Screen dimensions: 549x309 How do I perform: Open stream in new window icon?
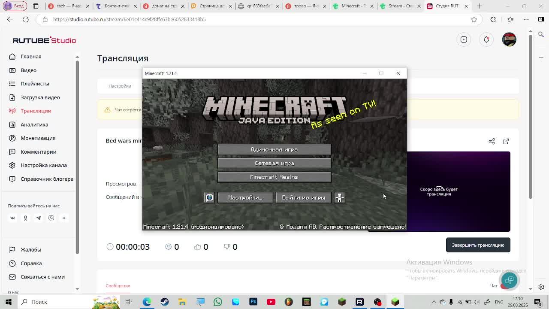[506, 141]
